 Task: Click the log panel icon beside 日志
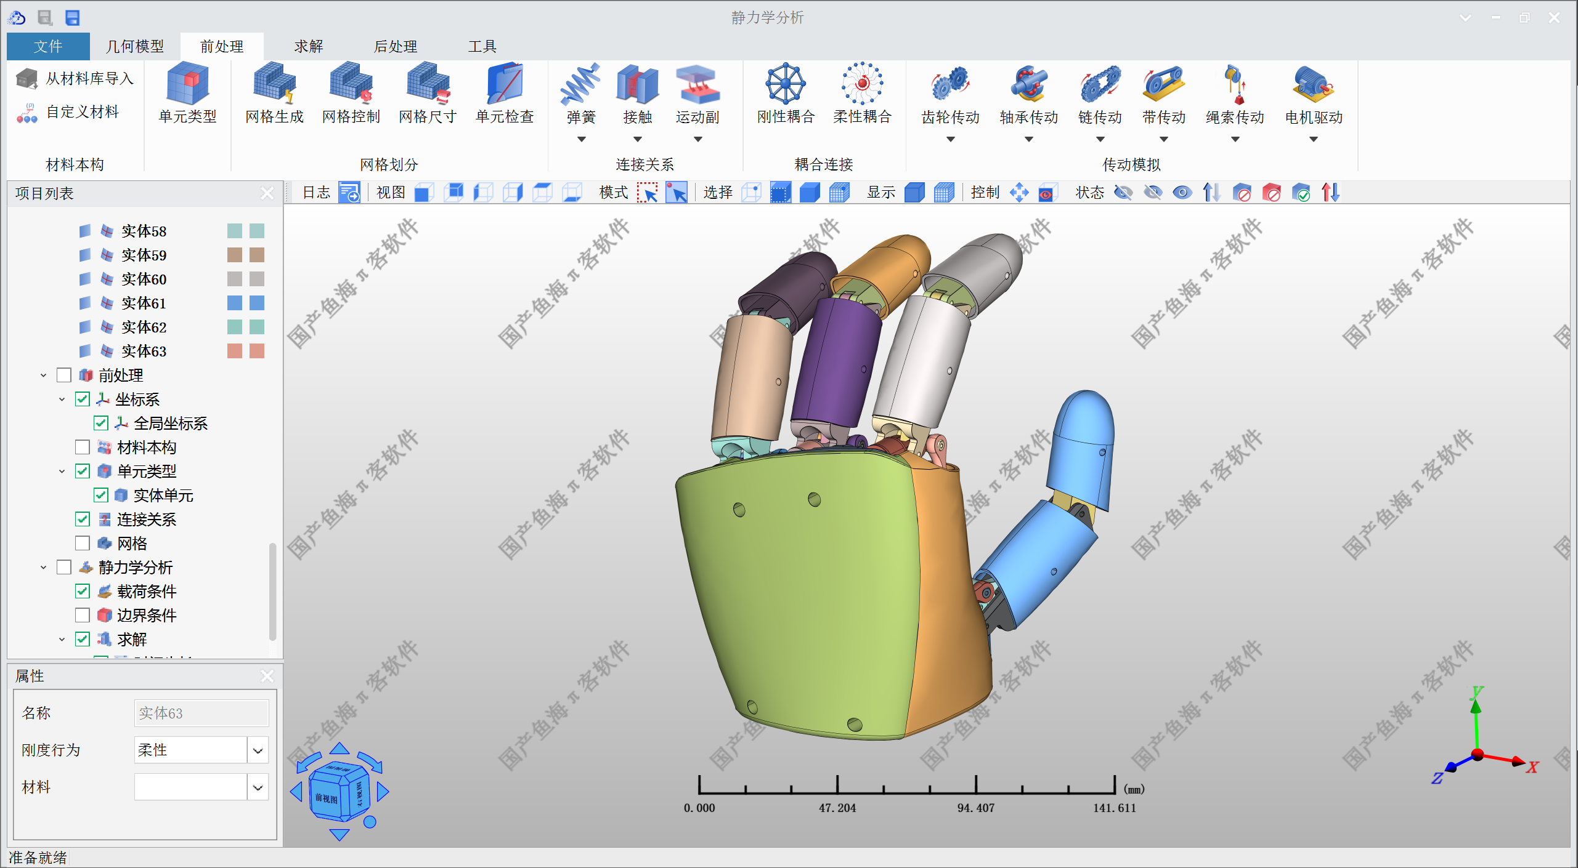349,193
